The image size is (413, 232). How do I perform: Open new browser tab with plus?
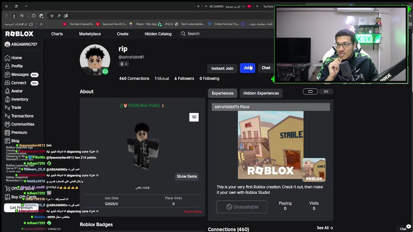coord(198,6)
